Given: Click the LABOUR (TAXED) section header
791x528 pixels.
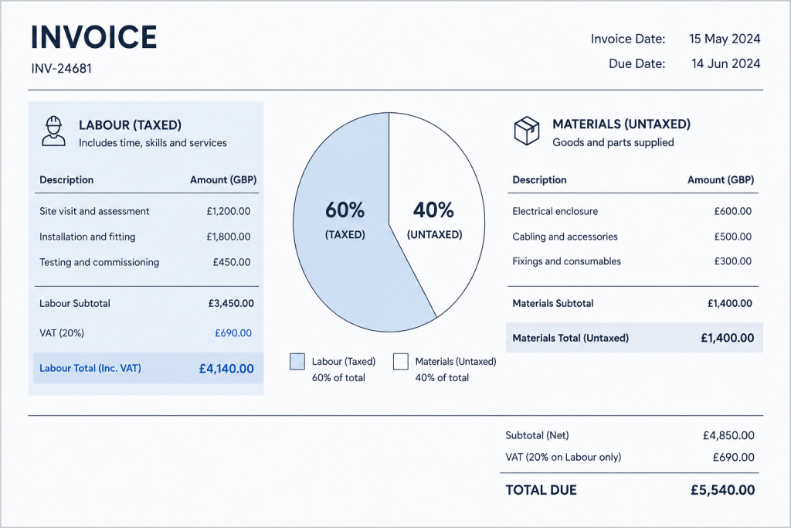Looking at the screenshot, I should coord(130,125).
